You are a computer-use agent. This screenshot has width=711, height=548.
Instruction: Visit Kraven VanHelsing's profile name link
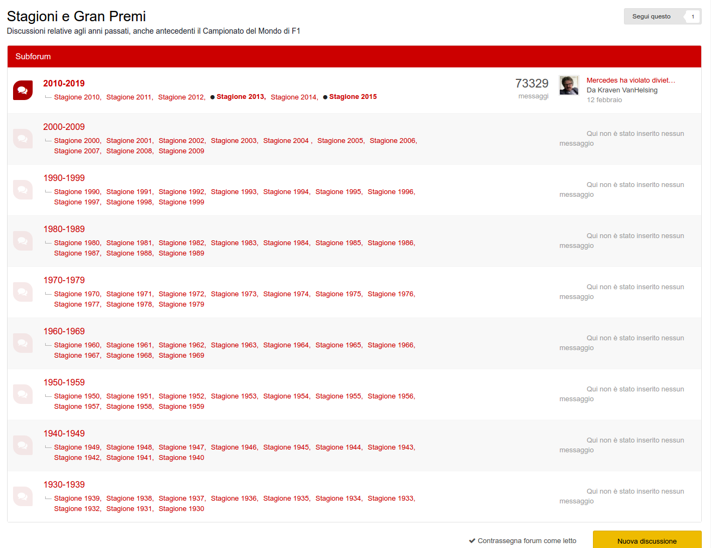(627, 90)
